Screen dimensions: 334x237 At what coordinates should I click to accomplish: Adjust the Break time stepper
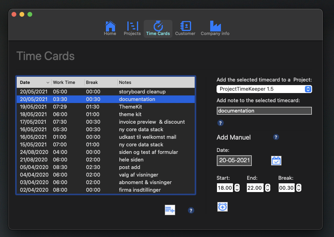(299, 188)
